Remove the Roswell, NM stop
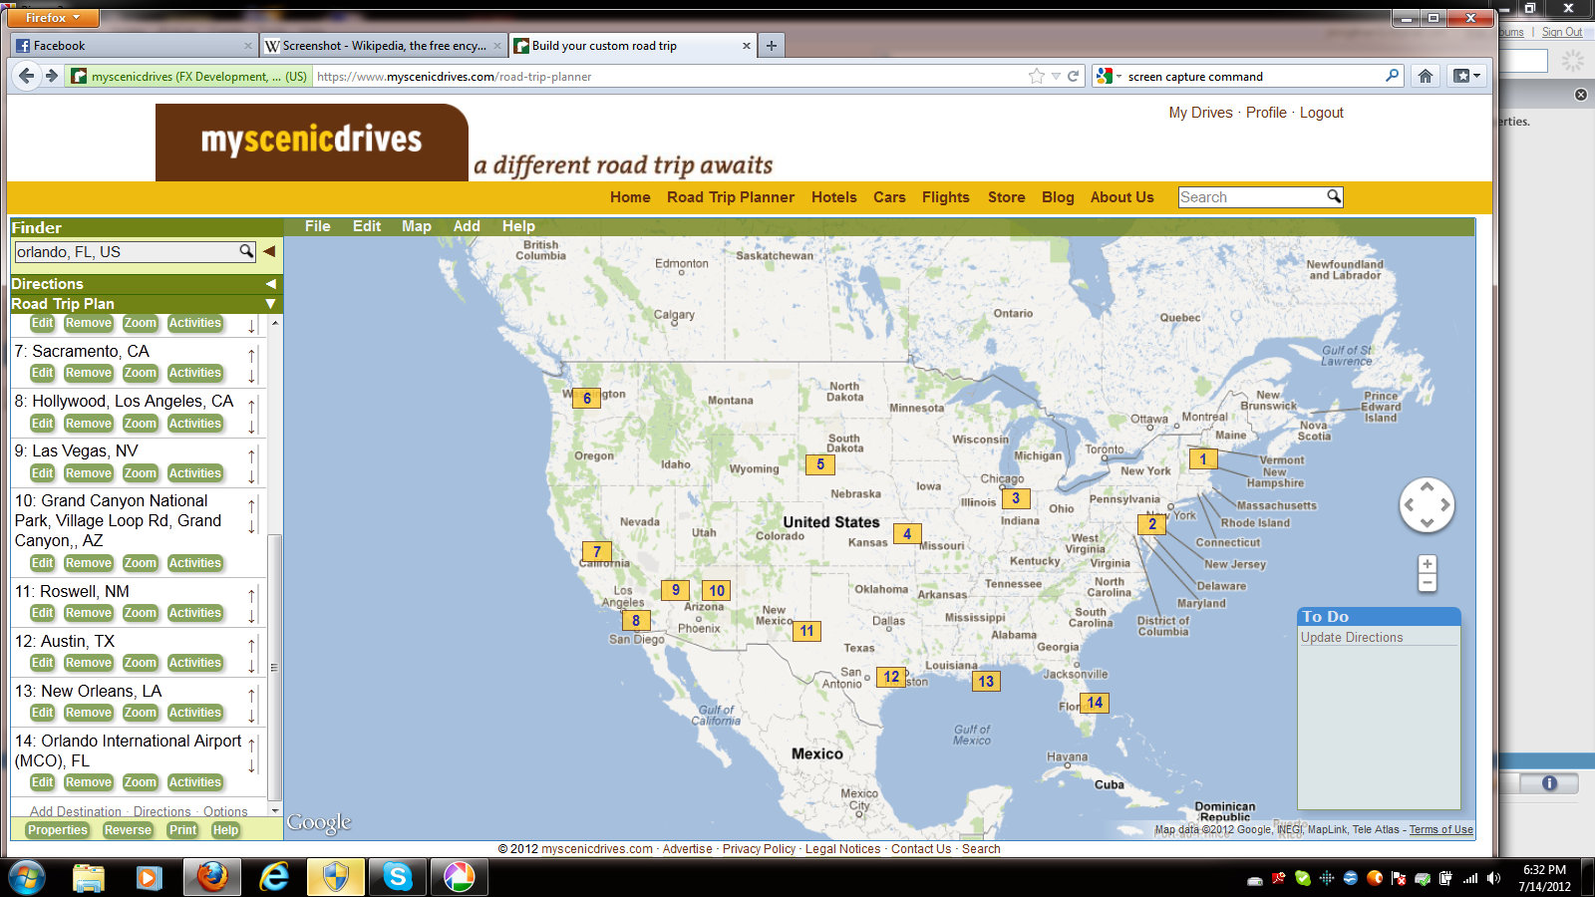Viewport: 1595px width, 897px height. pos(88,613)
